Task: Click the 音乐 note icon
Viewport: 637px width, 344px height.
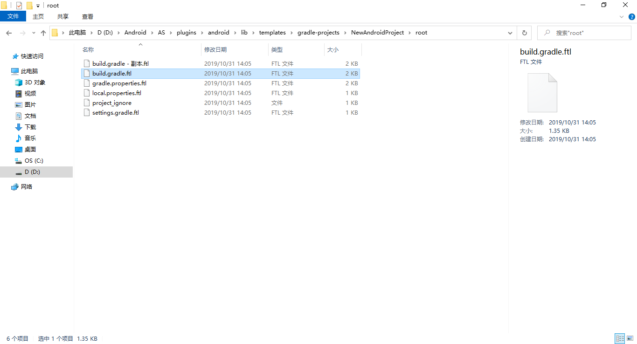Action: click(x=19, y=138)
